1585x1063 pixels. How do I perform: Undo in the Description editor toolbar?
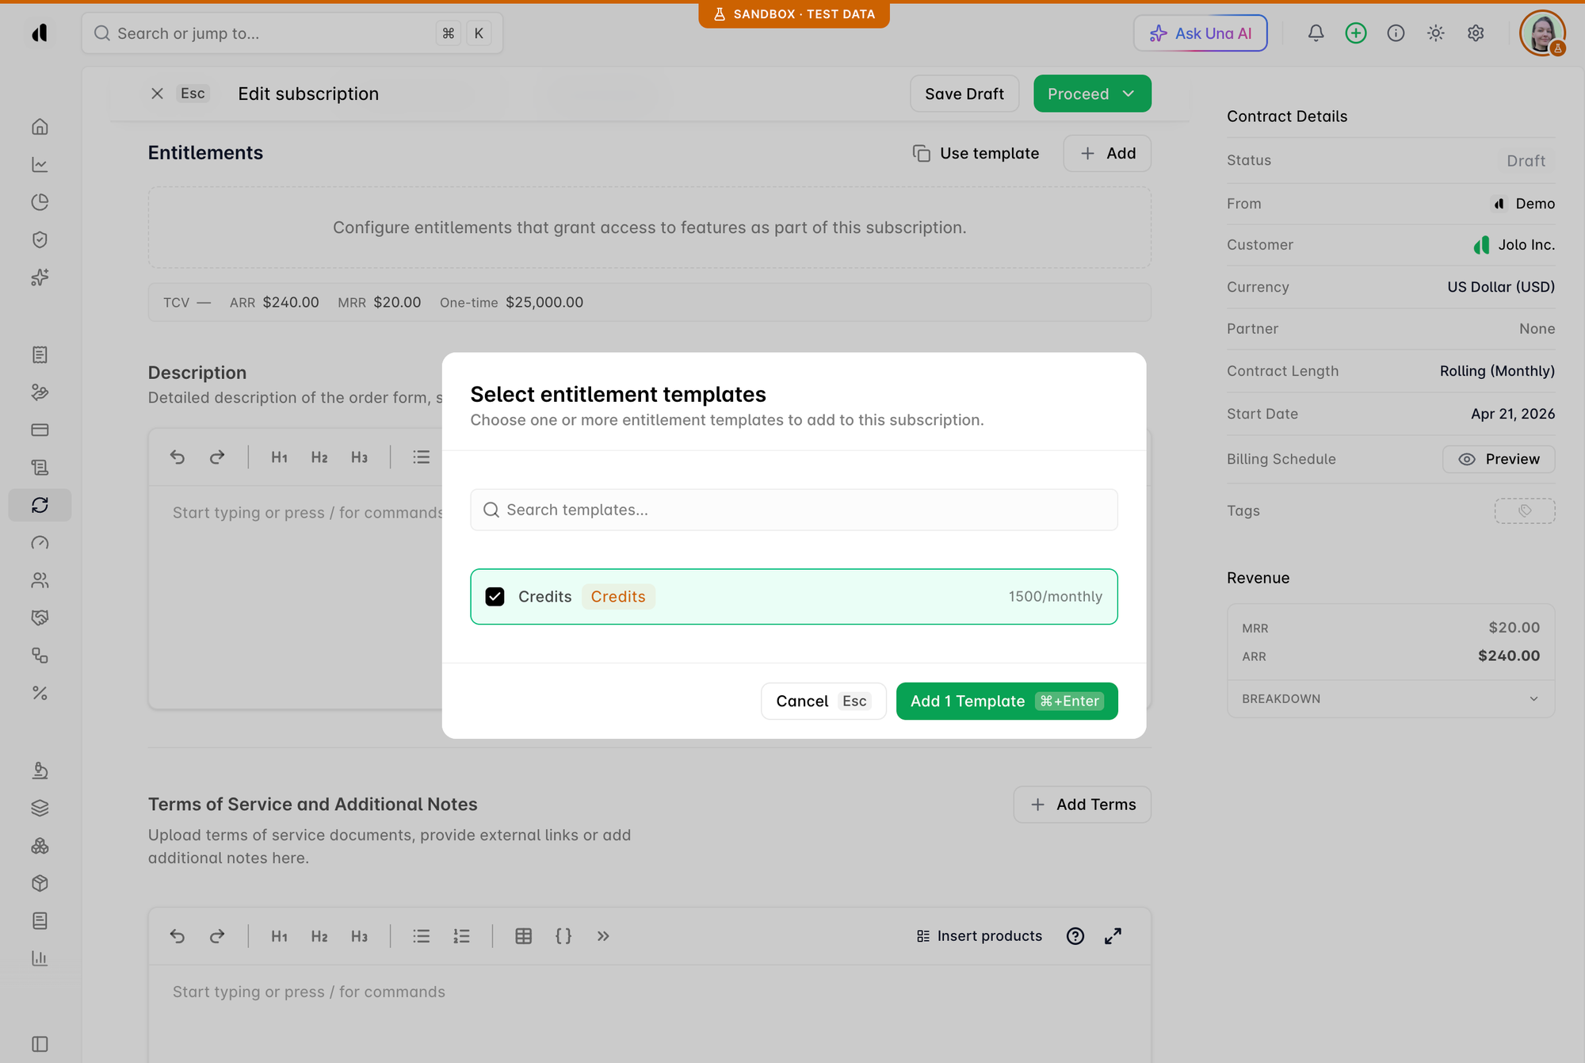pyautogui.click(x=178, y=457)
